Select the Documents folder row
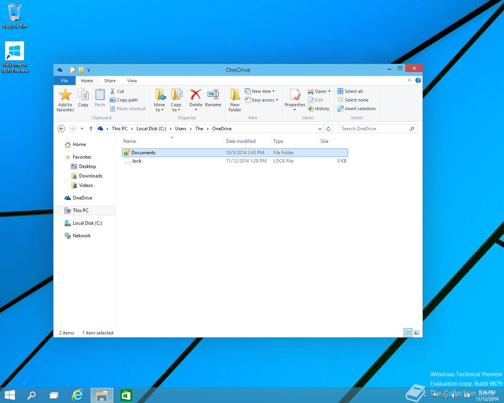Image resolution: width=504 pixels, height=403 pixels. (235, 153)
